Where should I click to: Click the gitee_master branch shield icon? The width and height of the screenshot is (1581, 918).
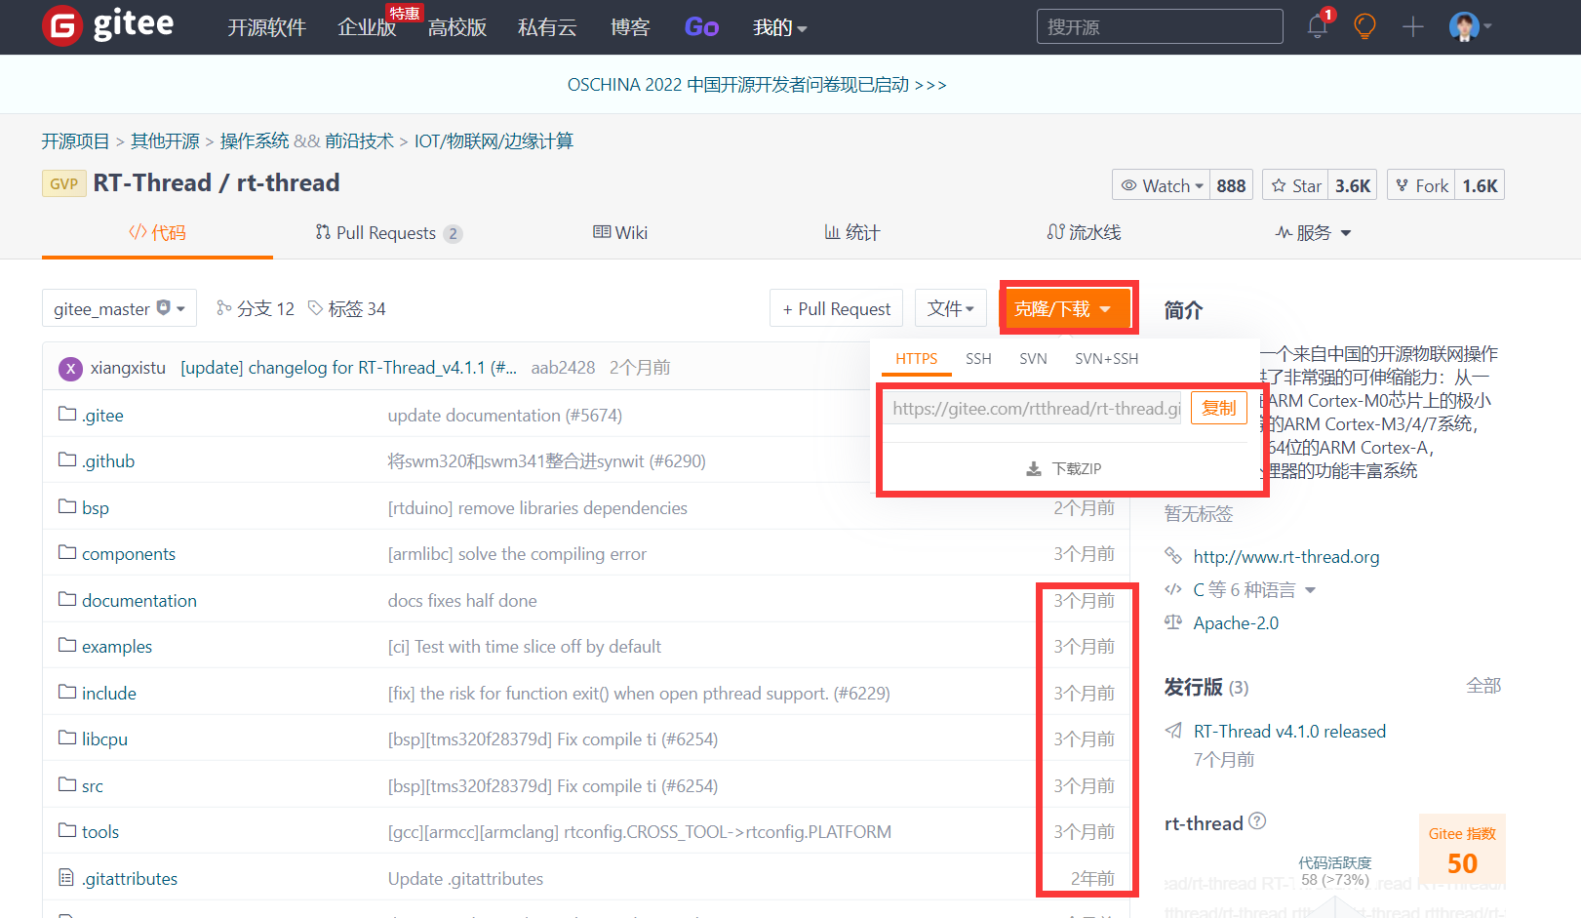[x=164, y=307]
